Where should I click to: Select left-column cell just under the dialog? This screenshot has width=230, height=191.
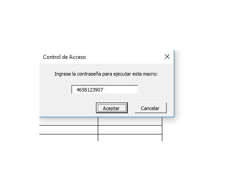(69, 121)
